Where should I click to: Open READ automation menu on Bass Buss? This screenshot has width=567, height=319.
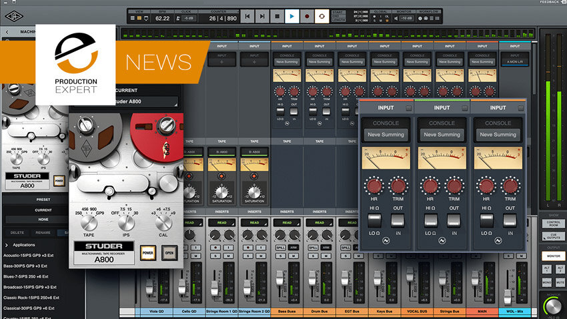287,223
